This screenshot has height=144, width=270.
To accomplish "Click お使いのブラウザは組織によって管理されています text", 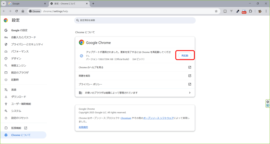I will point(111,93).
